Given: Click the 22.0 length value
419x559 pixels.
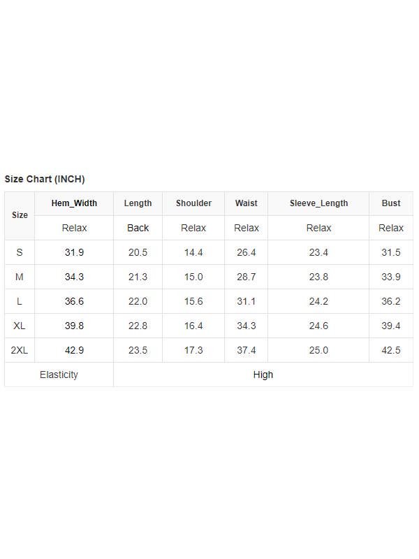Looking at the screenshot, I should pos(138,301).
